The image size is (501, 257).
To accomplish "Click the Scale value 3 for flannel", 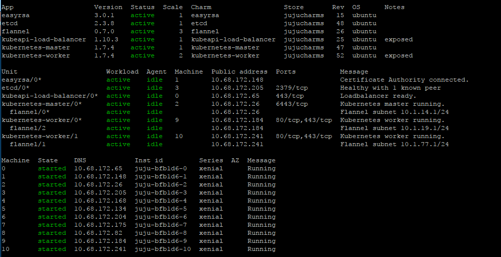I will [x=181, y=31].
